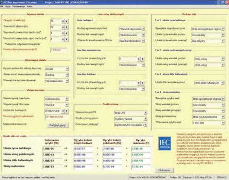Increase the Szerokość obiektu value

(x=67, y=27)
